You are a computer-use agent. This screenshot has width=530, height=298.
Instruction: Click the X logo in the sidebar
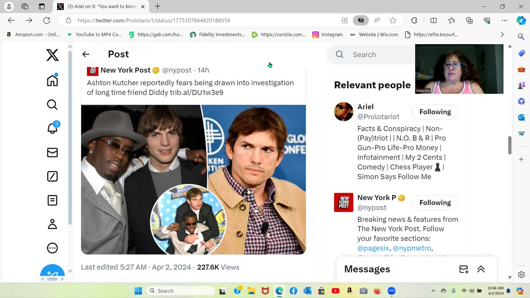coord(52,55)
